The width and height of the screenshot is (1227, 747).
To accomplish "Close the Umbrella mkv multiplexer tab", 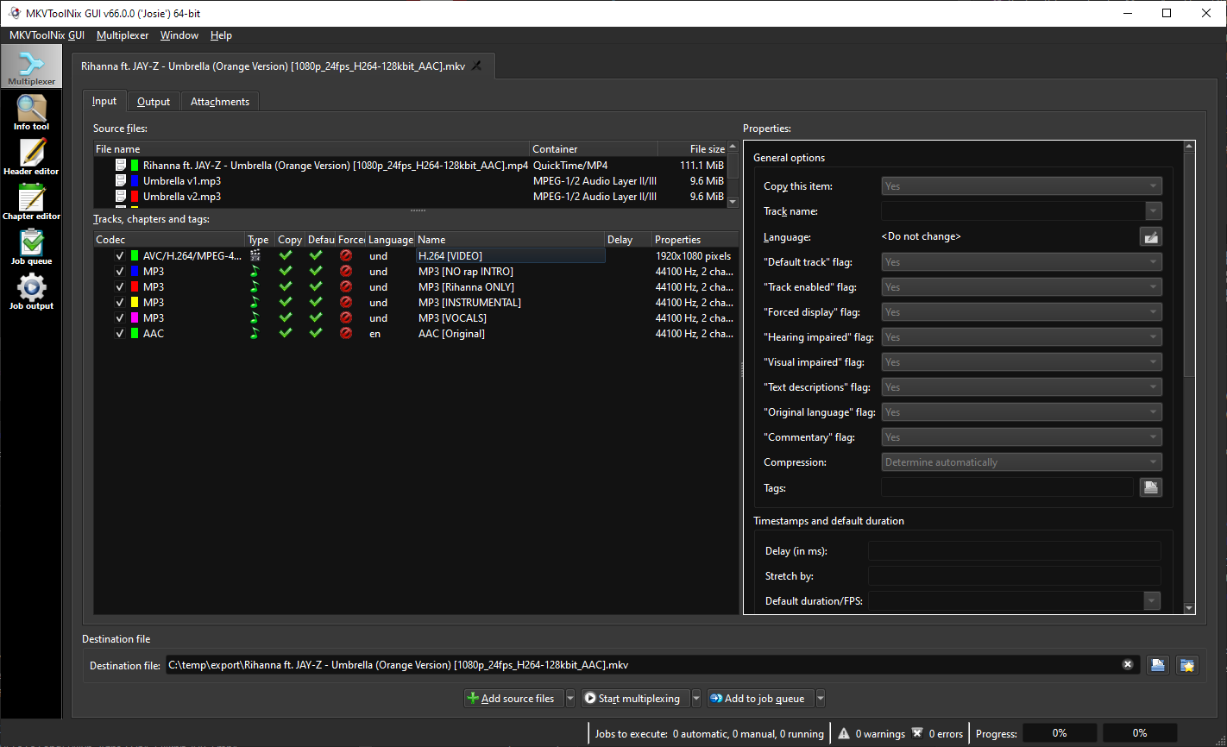I will [476, 66].
